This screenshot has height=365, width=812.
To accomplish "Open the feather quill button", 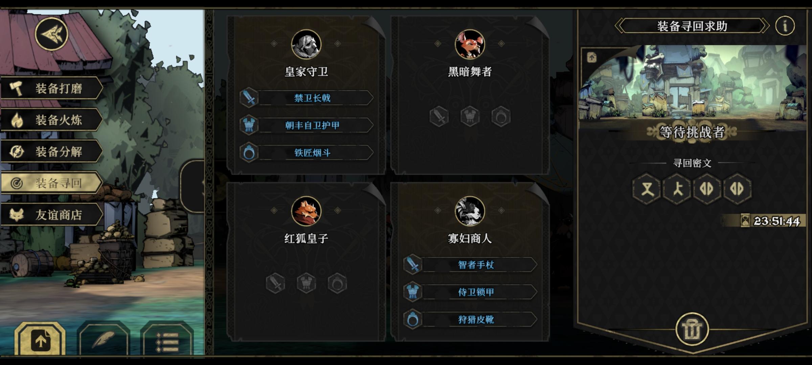I will point(104,339).
